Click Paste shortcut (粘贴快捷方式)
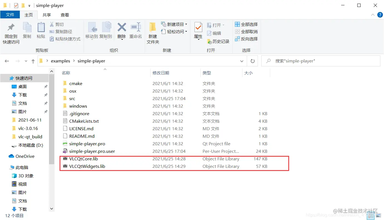Viewport: 384px width, 220px height. coord(65,39)
